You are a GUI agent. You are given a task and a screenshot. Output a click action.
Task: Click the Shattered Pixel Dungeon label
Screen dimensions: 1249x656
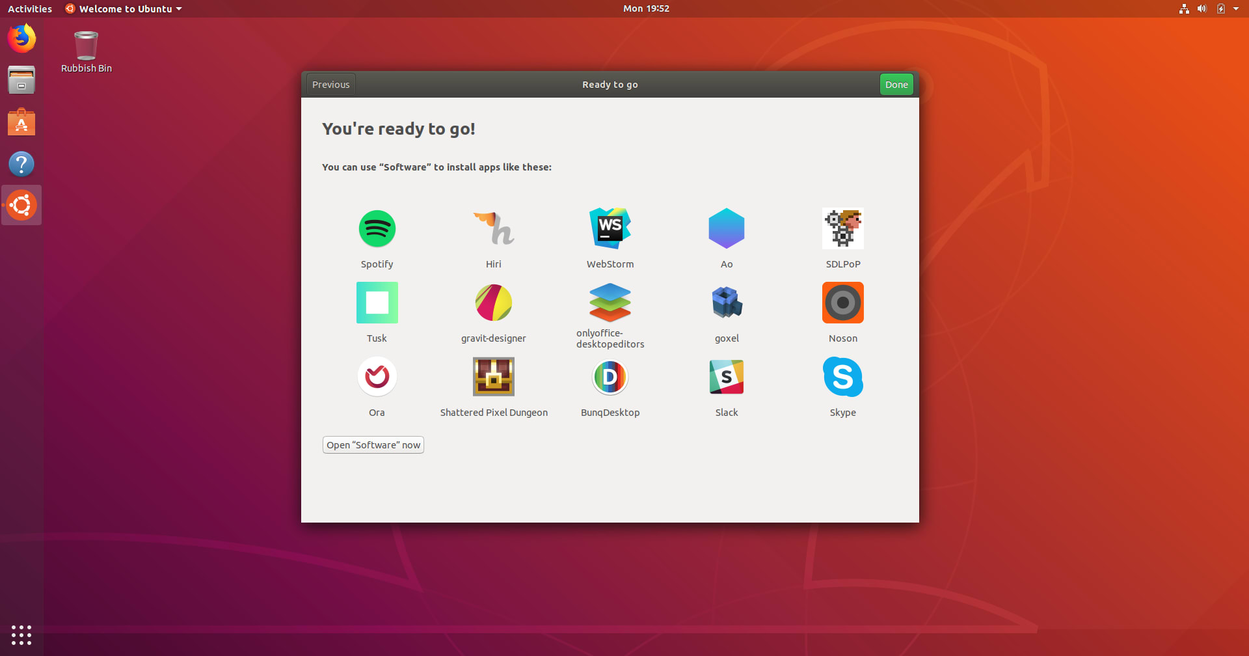[x=494, y=413]
